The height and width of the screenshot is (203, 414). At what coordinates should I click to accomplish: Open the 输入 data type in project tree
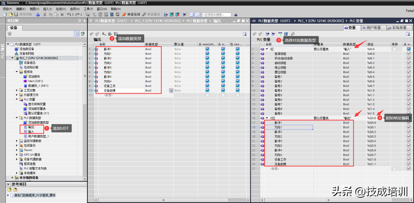(31, 132)
